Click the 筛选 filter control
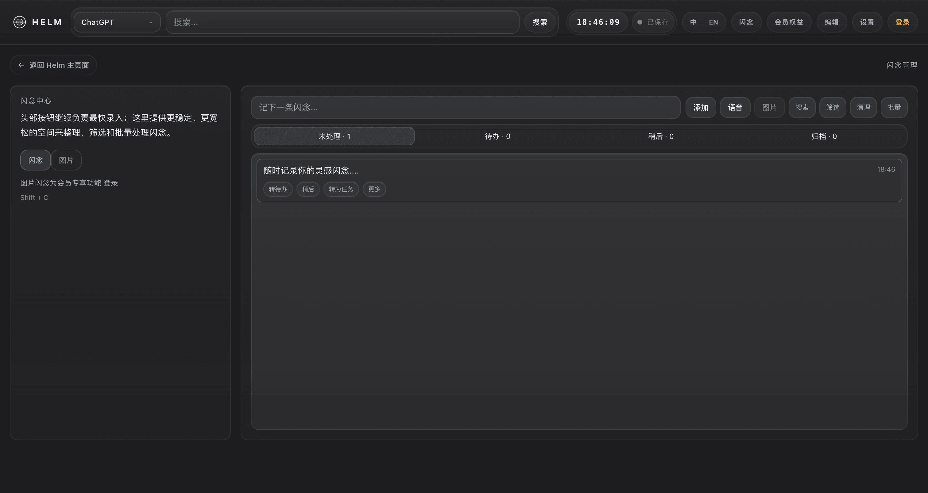This screenshot has width=928, height=493. pyautogui.click(x=833, y=107)
